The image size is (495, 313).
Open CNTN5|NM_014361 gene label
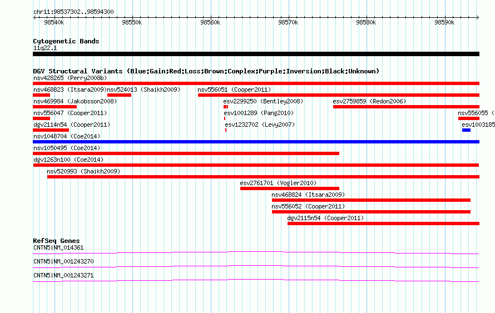[x=58, y=248]
